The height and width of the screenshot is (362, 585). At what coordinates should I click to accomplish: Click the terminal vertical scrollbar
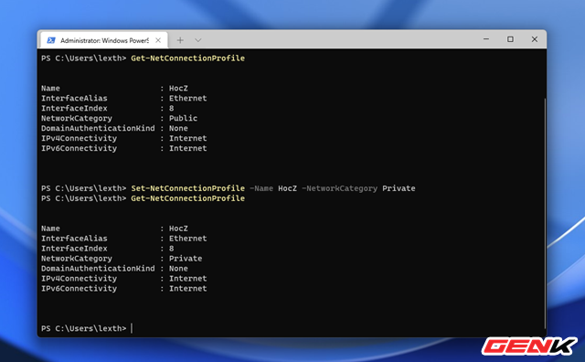[545, 213]
